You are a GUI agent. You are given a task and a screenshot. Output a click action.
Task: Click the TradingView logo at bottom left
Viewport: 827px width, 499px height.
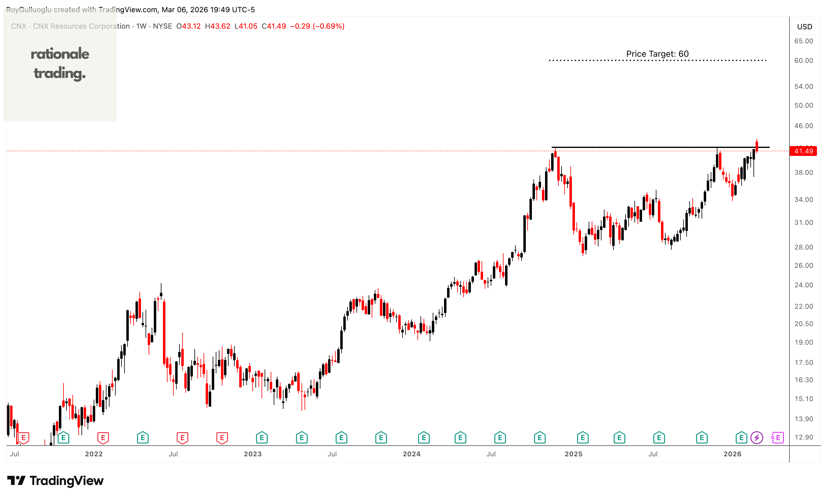(55, 480)
